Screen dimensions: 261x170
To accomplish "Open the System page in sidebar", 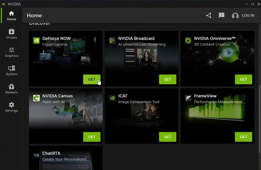I will pyautogui.click(x=11, y=71).
